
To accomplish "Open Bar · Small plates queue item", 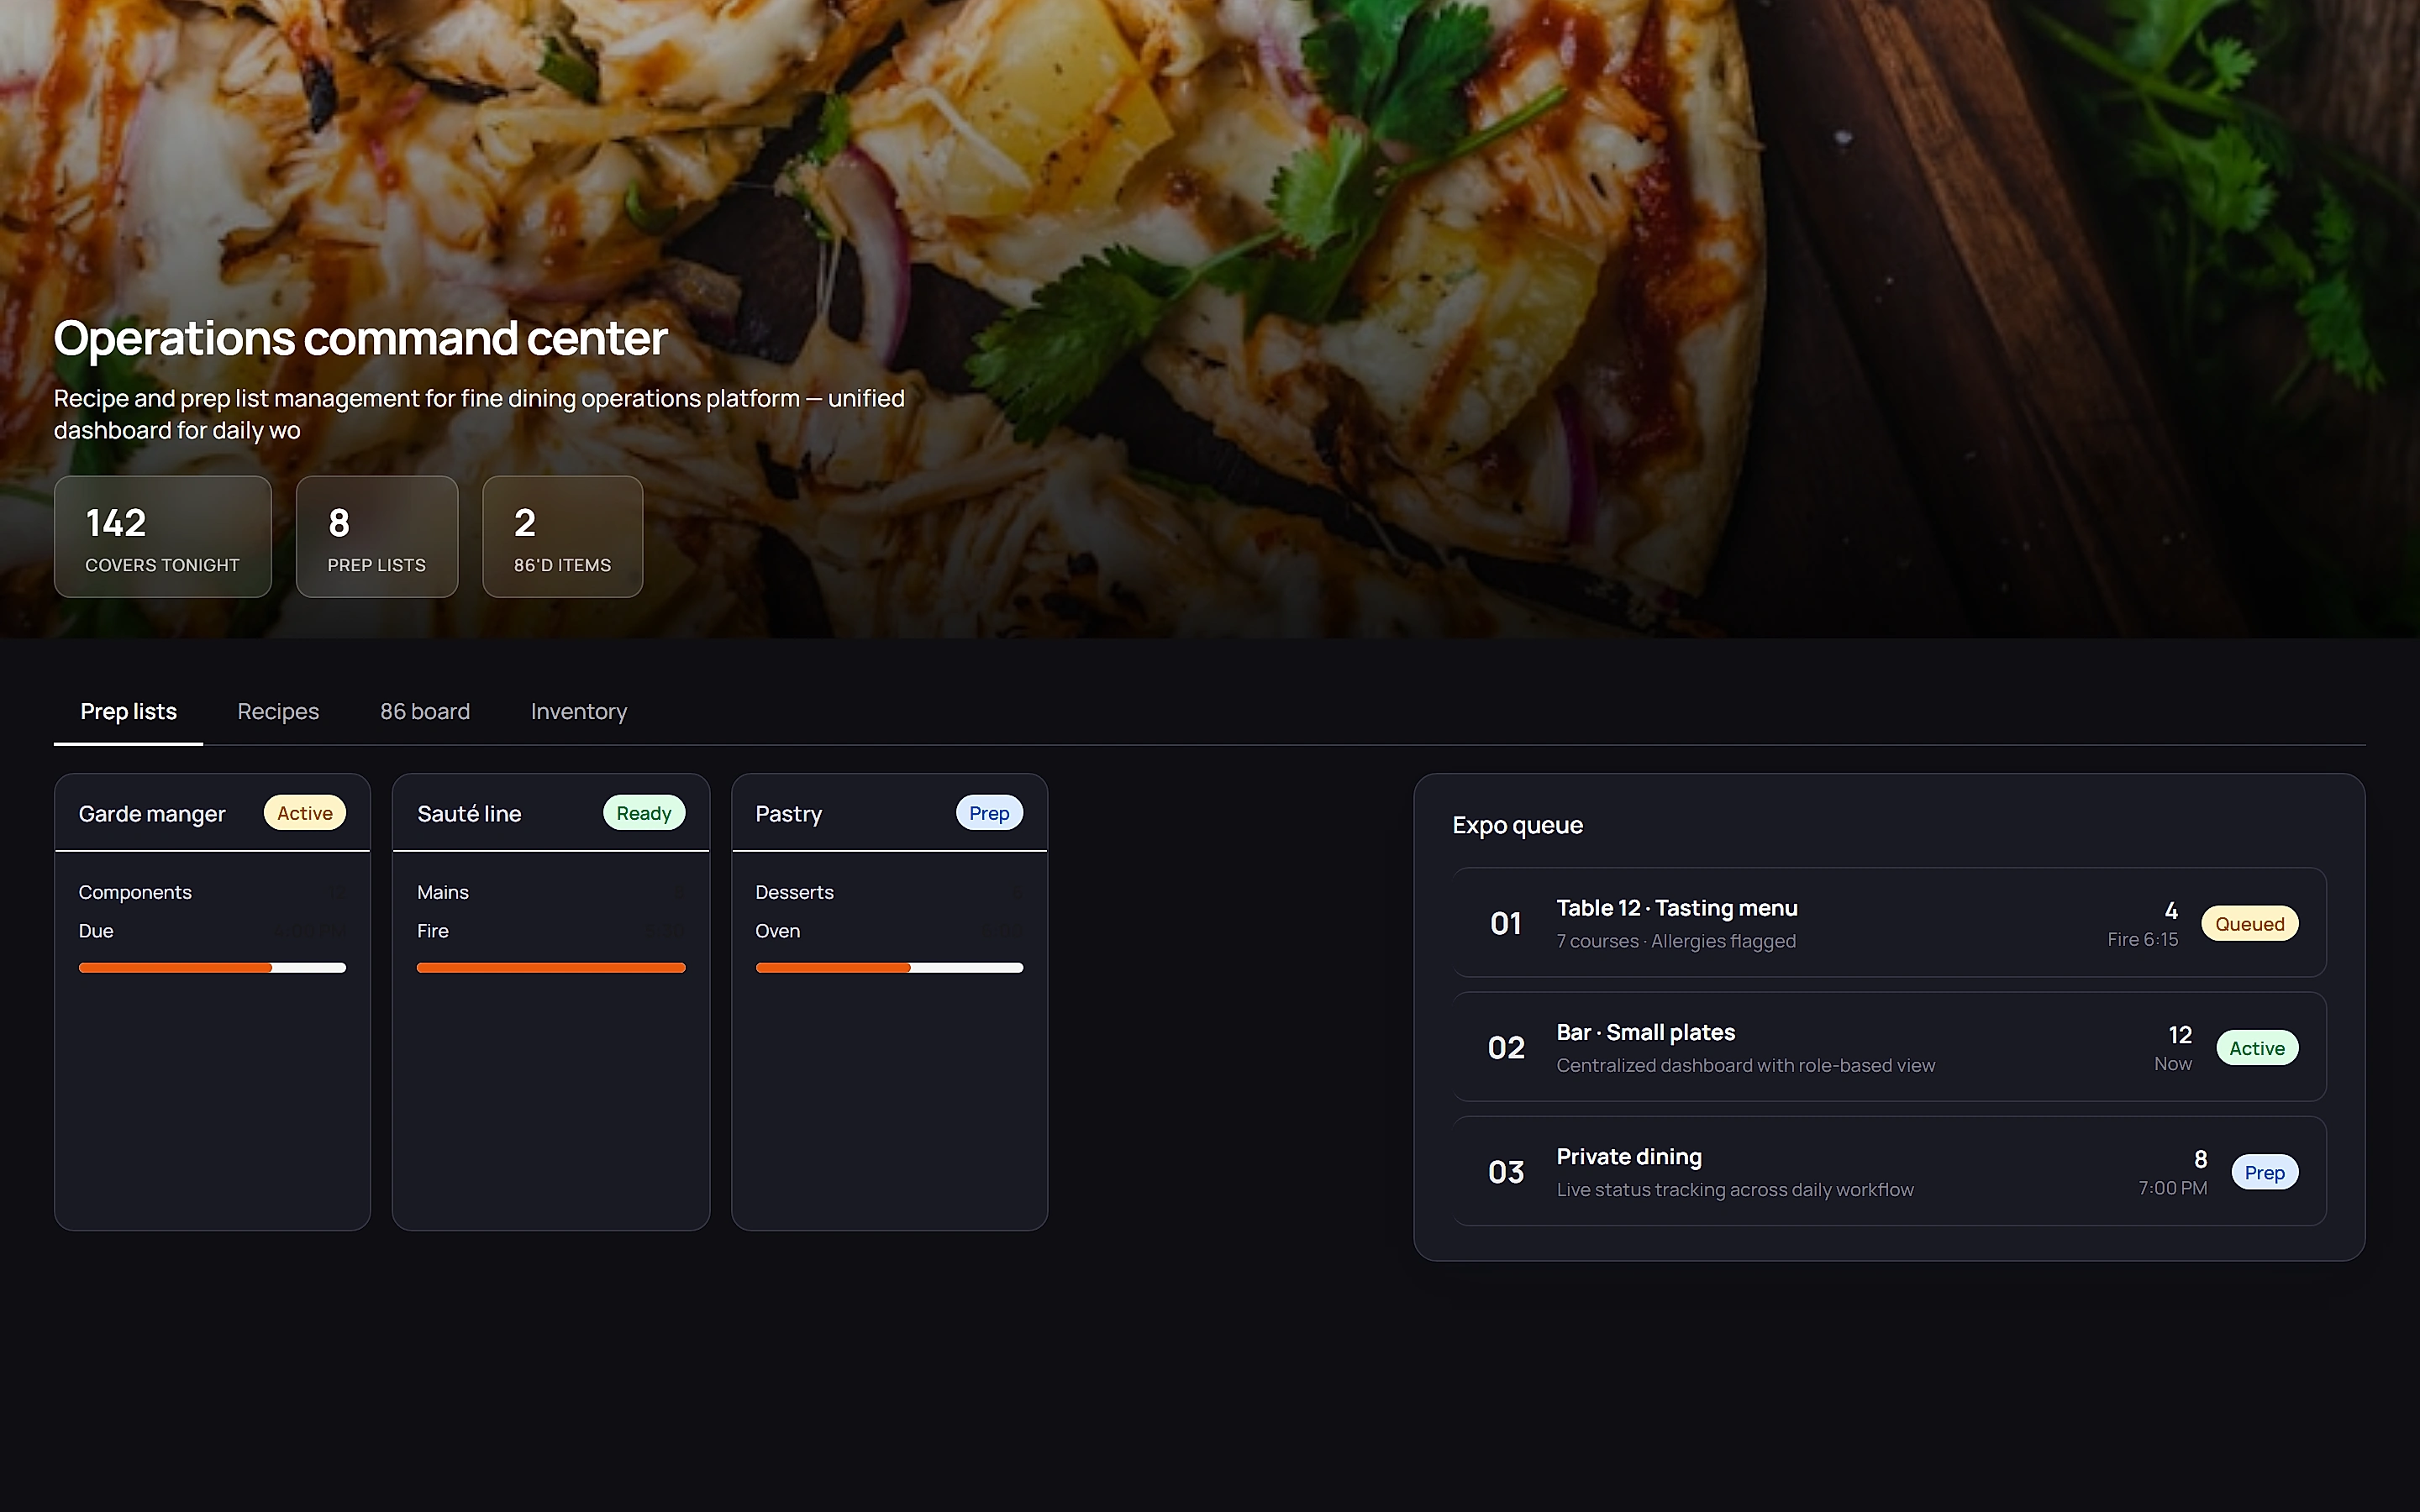I will tap(1889, 1047).
